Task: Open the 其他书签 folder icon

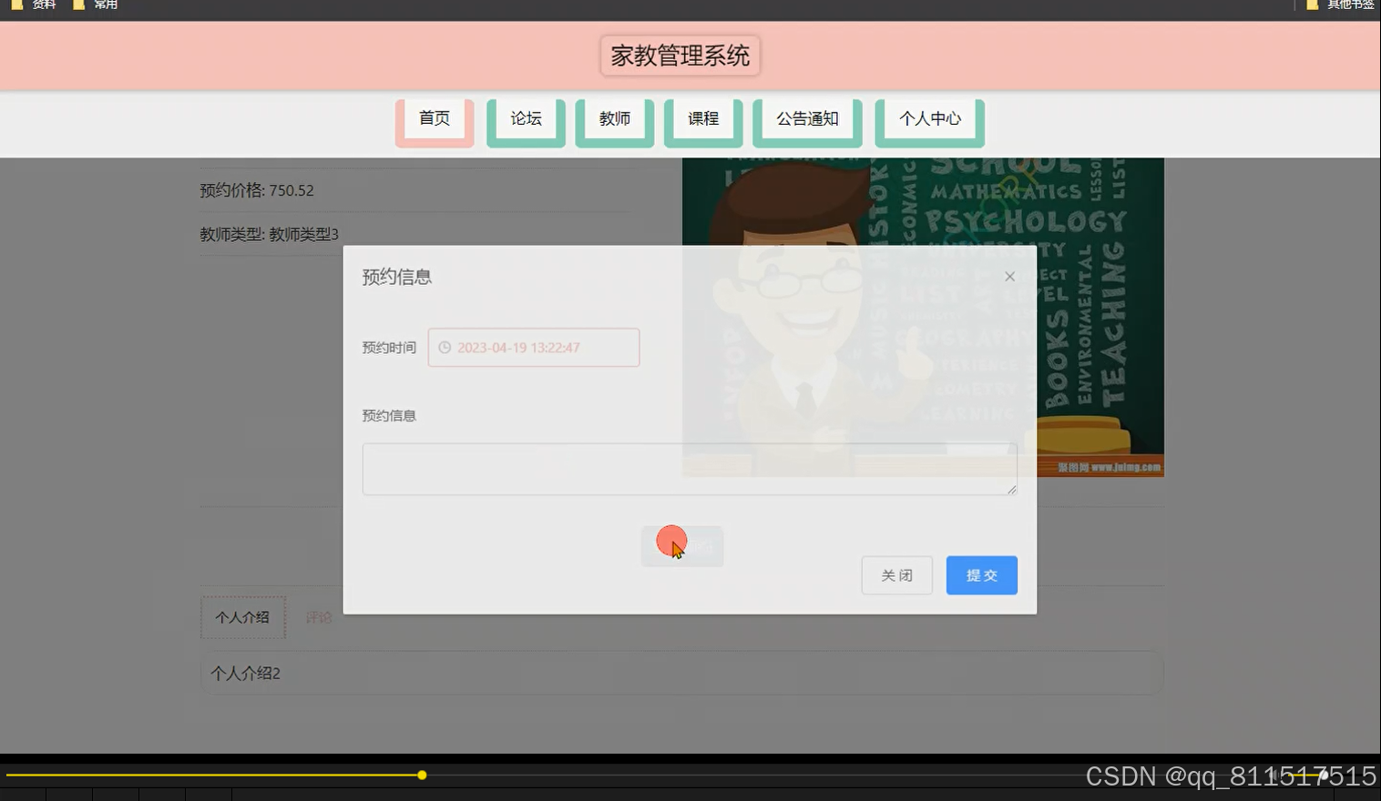Action: point(1310,5)
